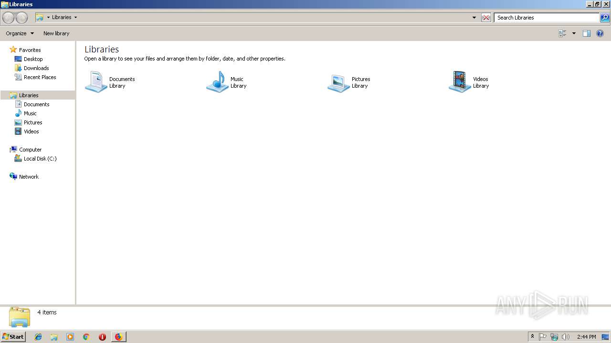Expand the root breadcrumb arrow before Libraries
Screen dimensions: 611x343
pos(48,18)
